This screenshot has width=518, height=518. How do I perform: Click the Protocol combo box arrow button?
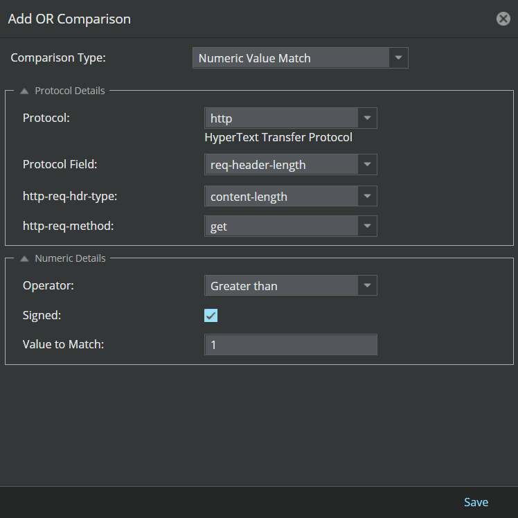coord(367,118)
